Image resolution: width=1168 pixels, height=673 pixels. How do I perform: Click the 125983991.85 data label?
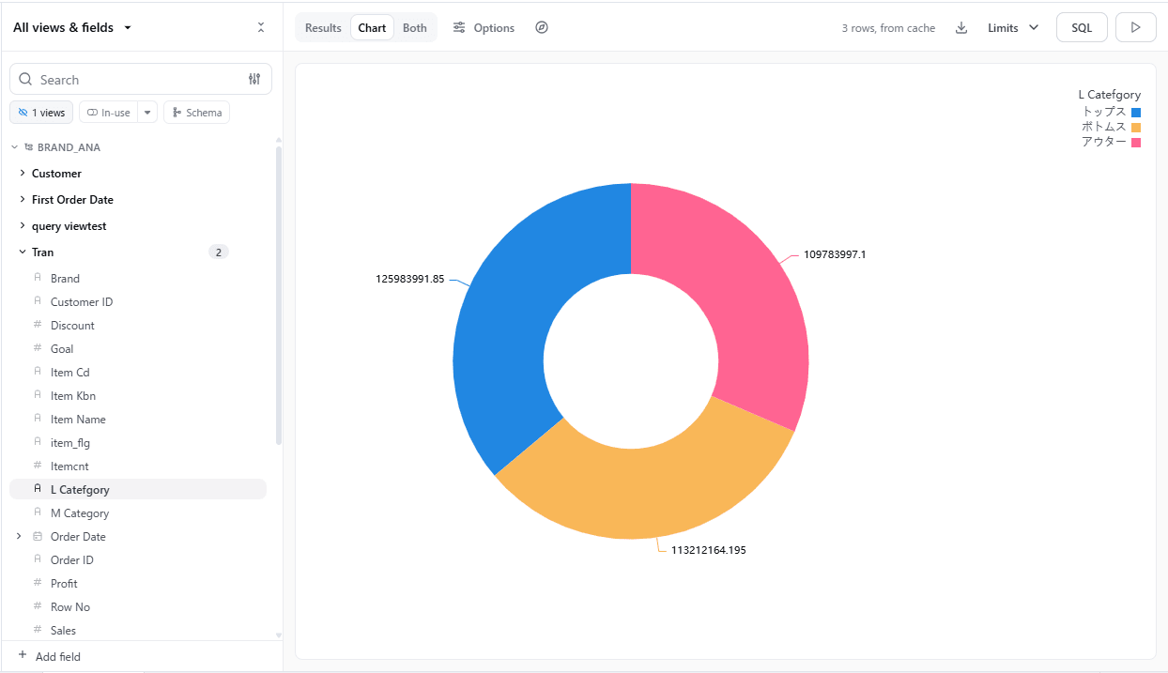409,279
